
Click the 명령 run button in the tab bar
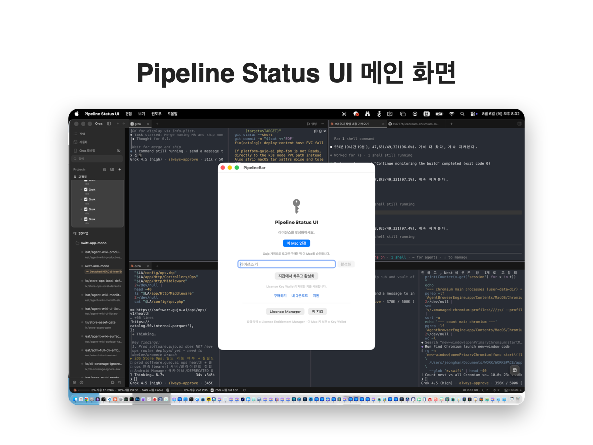312,123
